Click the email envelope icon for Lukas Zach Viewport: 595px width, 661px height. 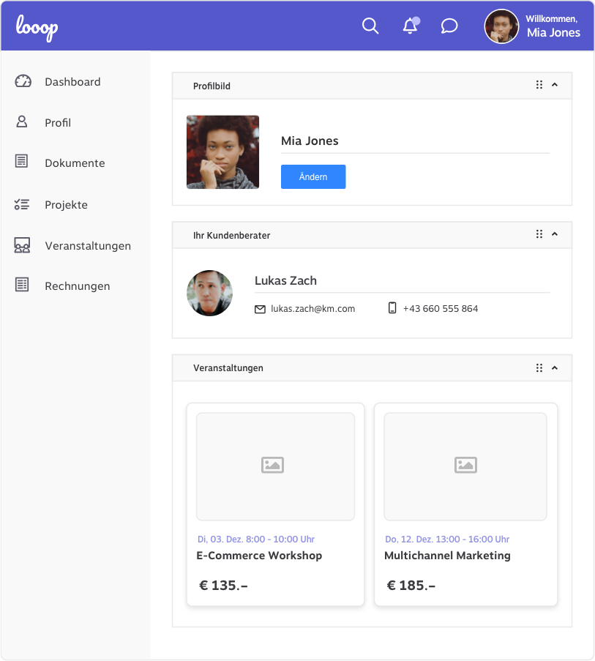(260, 309)
